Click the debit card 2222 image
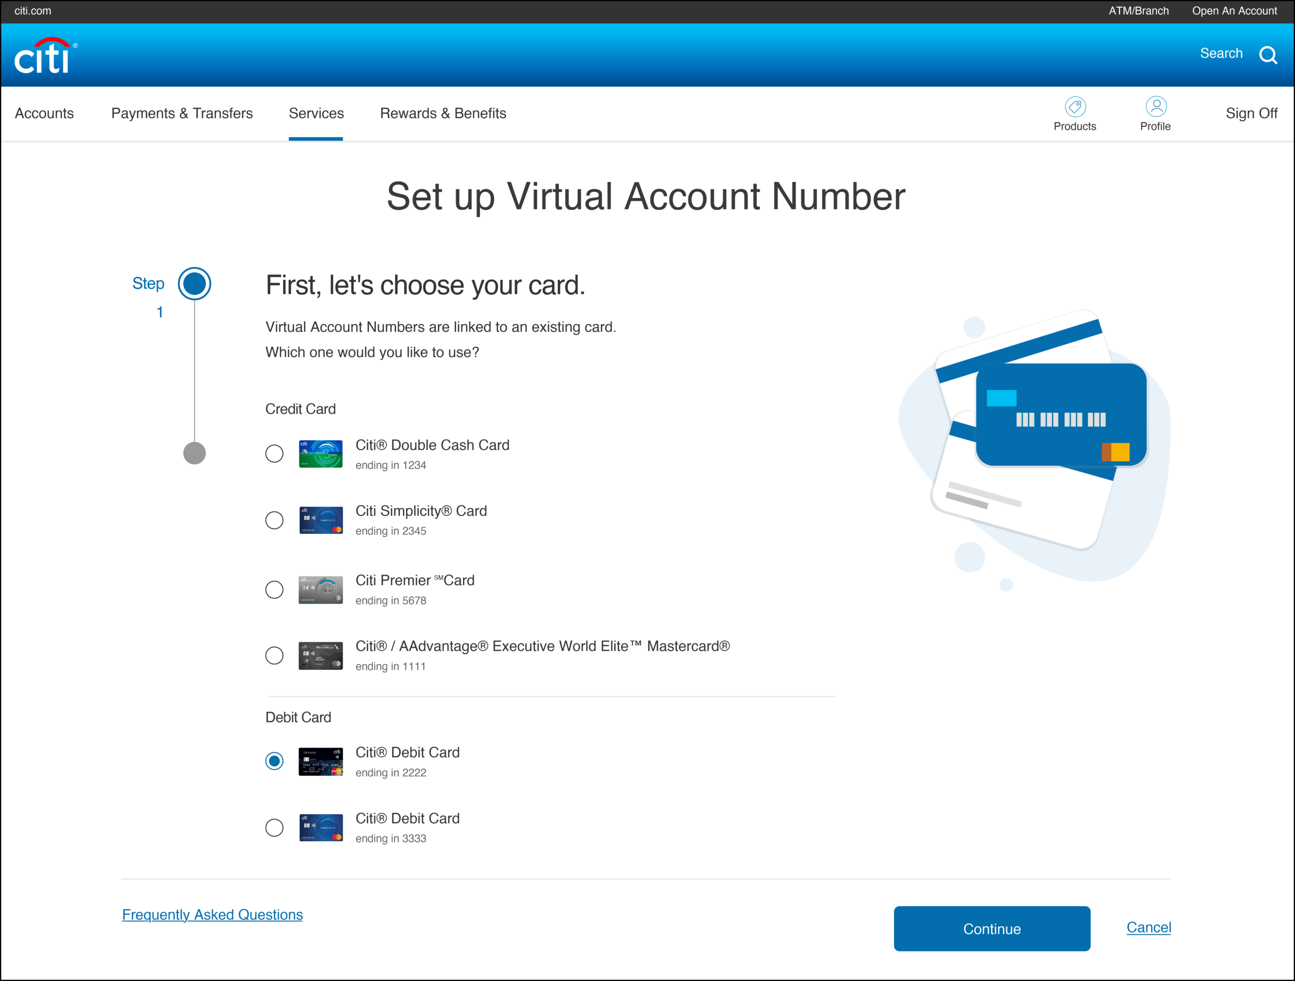Image resolution: width=1295 pixels, height=981 pixels. click(x=320, y=762)
